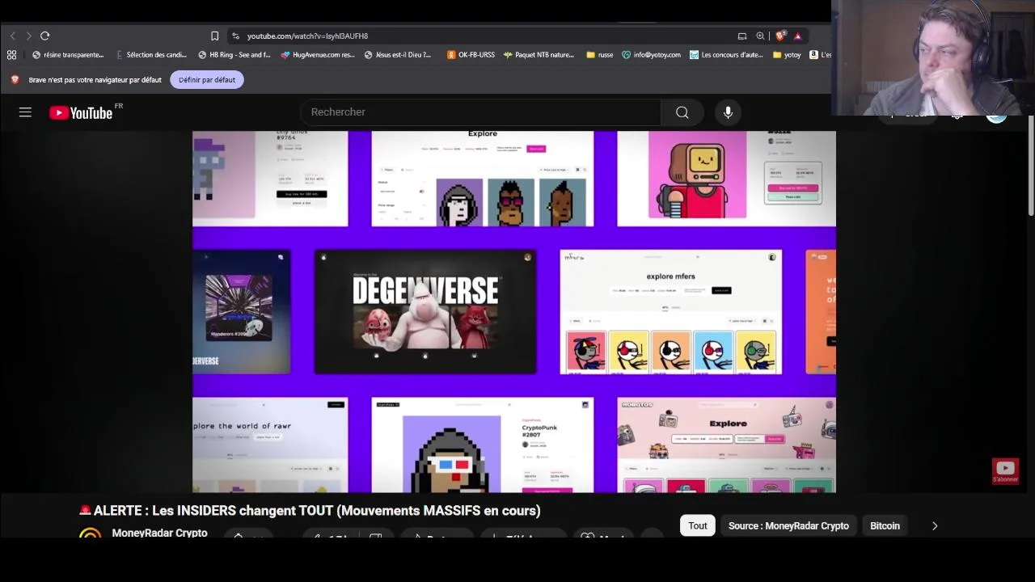This screenshot has width=1035, height=582.
Task: Open the Sélection des candi... bookmark
Action: [x=151, y=55]
